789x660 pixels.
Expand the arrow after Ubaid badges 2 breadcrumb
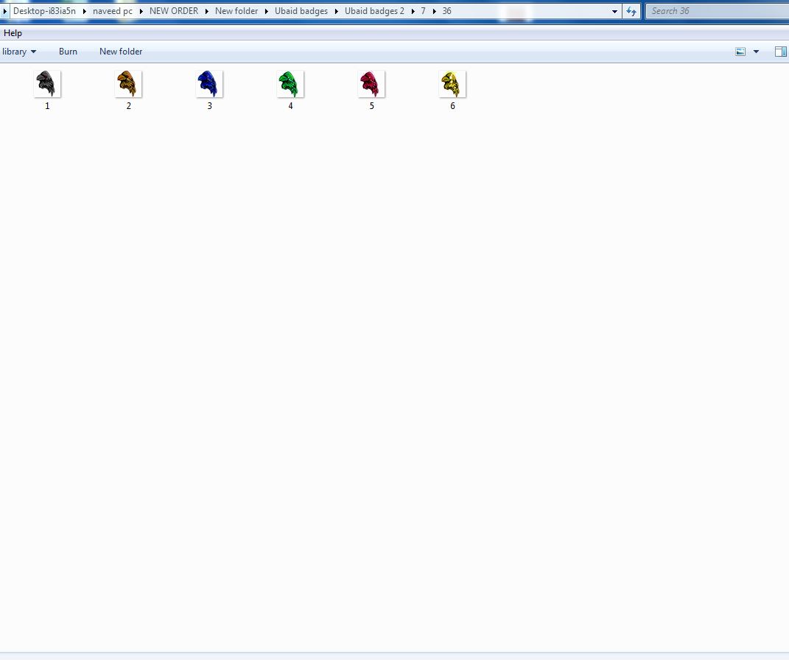click(413, 11)
